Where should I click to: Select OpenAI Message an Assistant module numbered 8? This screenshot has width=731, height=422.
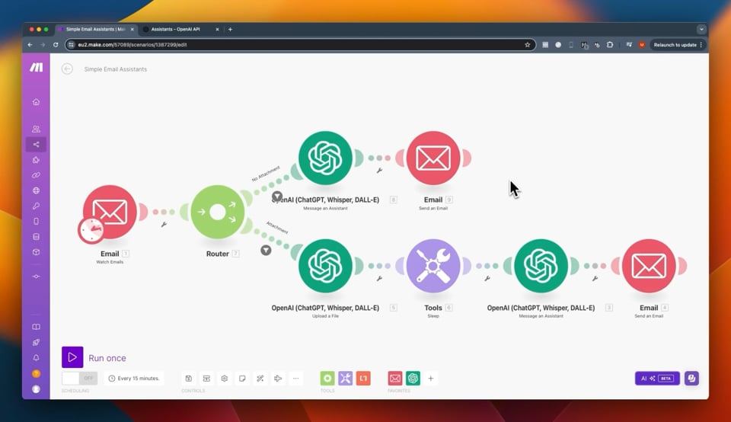[x=325, y=158]
